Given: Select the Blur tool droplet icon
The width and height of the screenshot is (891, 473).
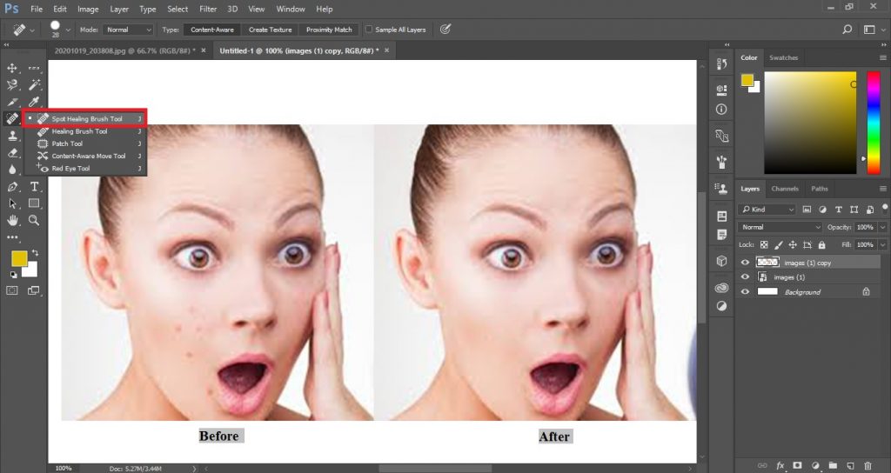Looking at the screenshot, I should pyautogui.click(x=12, y=170).
